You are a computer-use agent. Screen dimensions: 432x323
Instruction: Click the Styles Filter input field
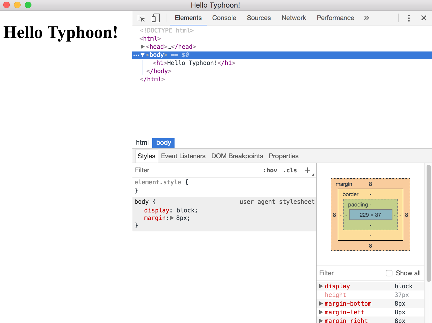(197, 170)
